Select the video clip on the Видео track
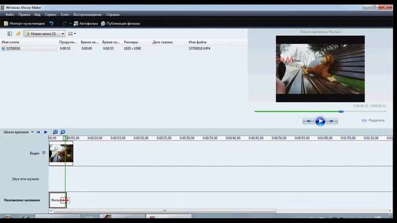 (61, 154)
